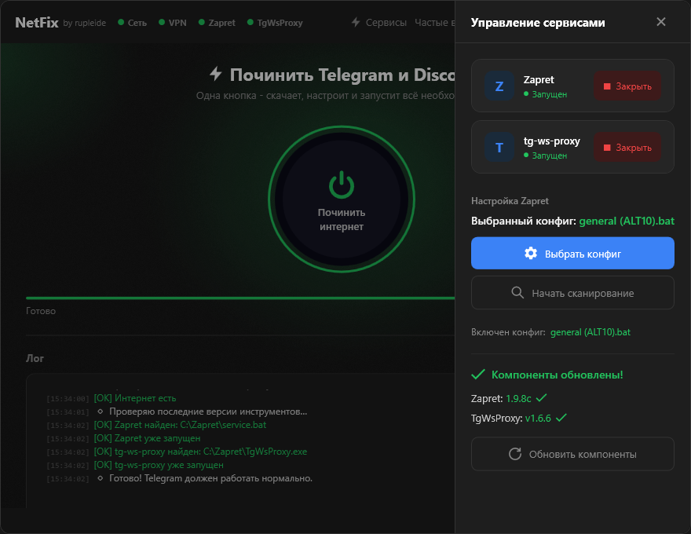The height and width of the screenshot is (534, 691).
Task: Click the green progress bar
Action: 240,298
